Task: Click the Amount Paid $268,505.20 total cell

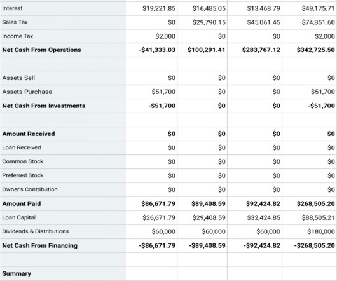Action: pyautogui.click(x=316, y=203)
